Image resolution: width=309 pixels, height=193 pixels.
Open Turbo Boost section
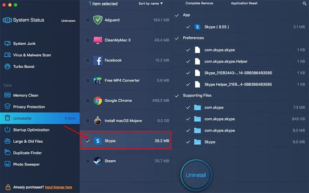coord(24,67)
